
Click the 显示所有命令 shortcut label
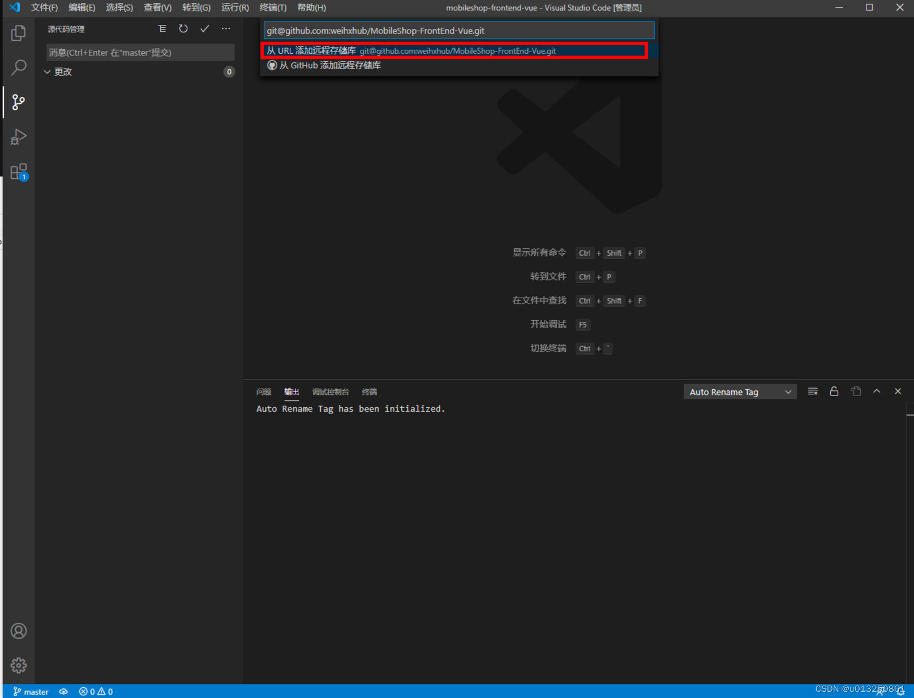[539, 253]
